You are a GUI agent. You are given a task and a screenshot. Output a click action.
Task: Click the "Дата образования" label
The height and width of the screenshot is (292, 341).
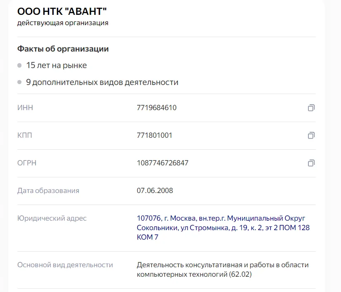pyautogui.click(x=48, y=191)
